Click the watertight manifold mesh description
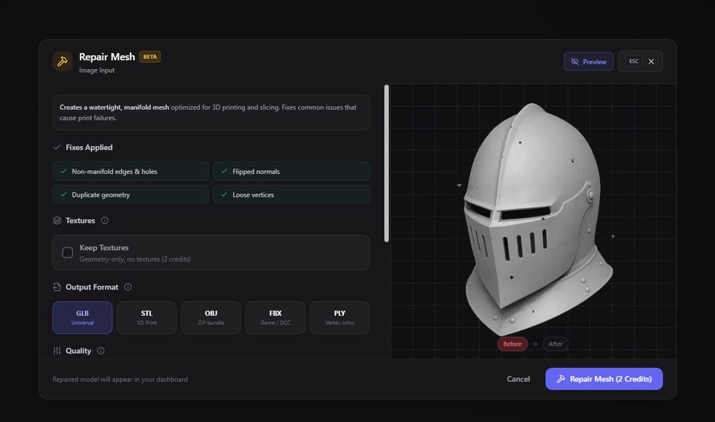This screenshot has width=715, height=422. point(211,113)
